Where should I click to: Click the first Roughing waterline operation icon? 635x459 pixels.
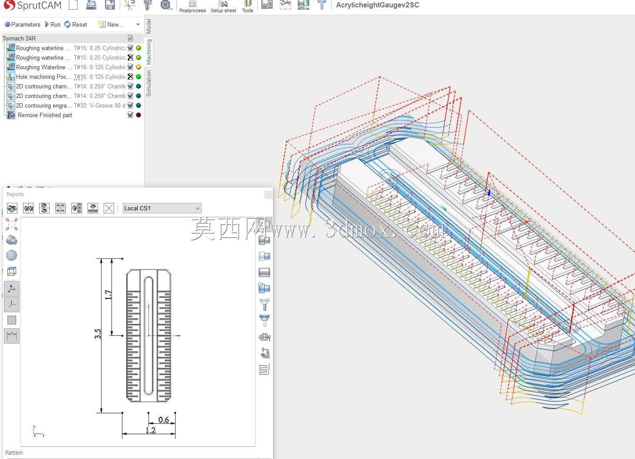tap(11, 48)
